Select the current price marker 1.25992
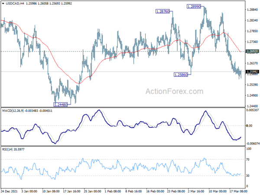 tap(252, 71)
